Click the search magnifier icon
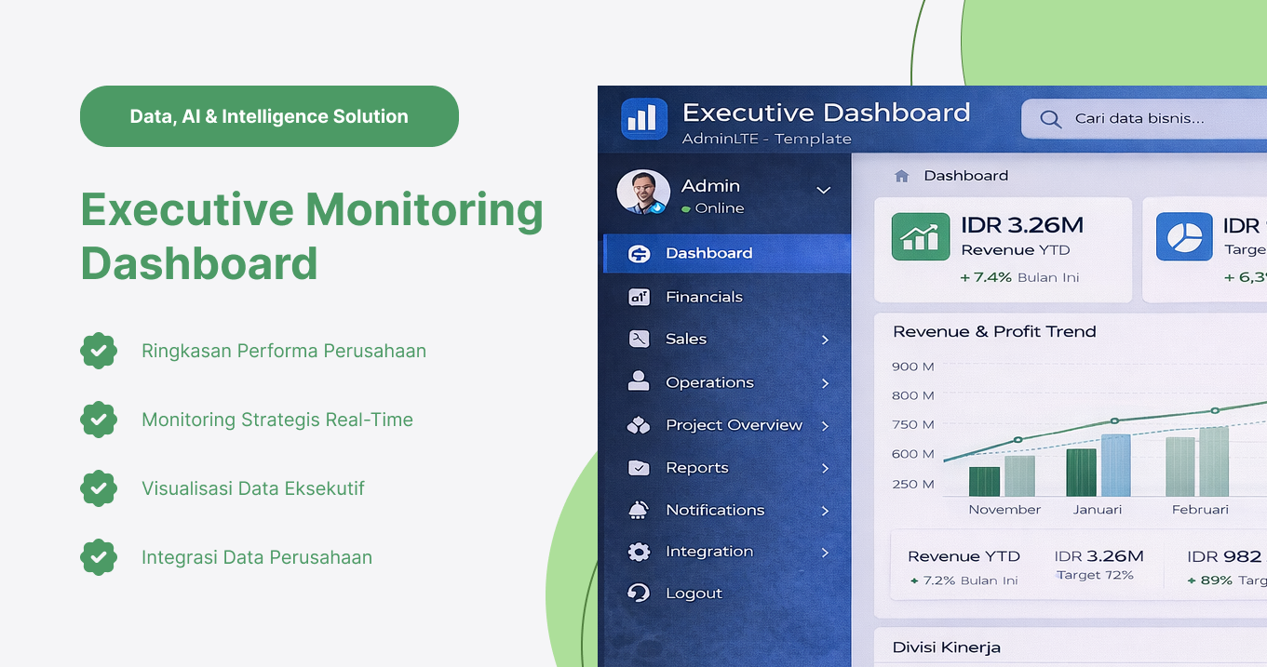This screenshot has height=667, width=1267. [x=1051, y=118]
